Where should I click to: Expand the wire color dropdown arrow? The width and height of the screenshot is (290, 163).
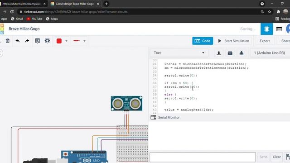pos(67,41)
